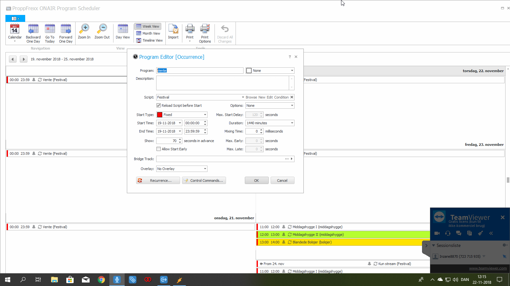Open help in Program Editor dialog
Viewport: 510px width, 286px height.
[290, 57]
